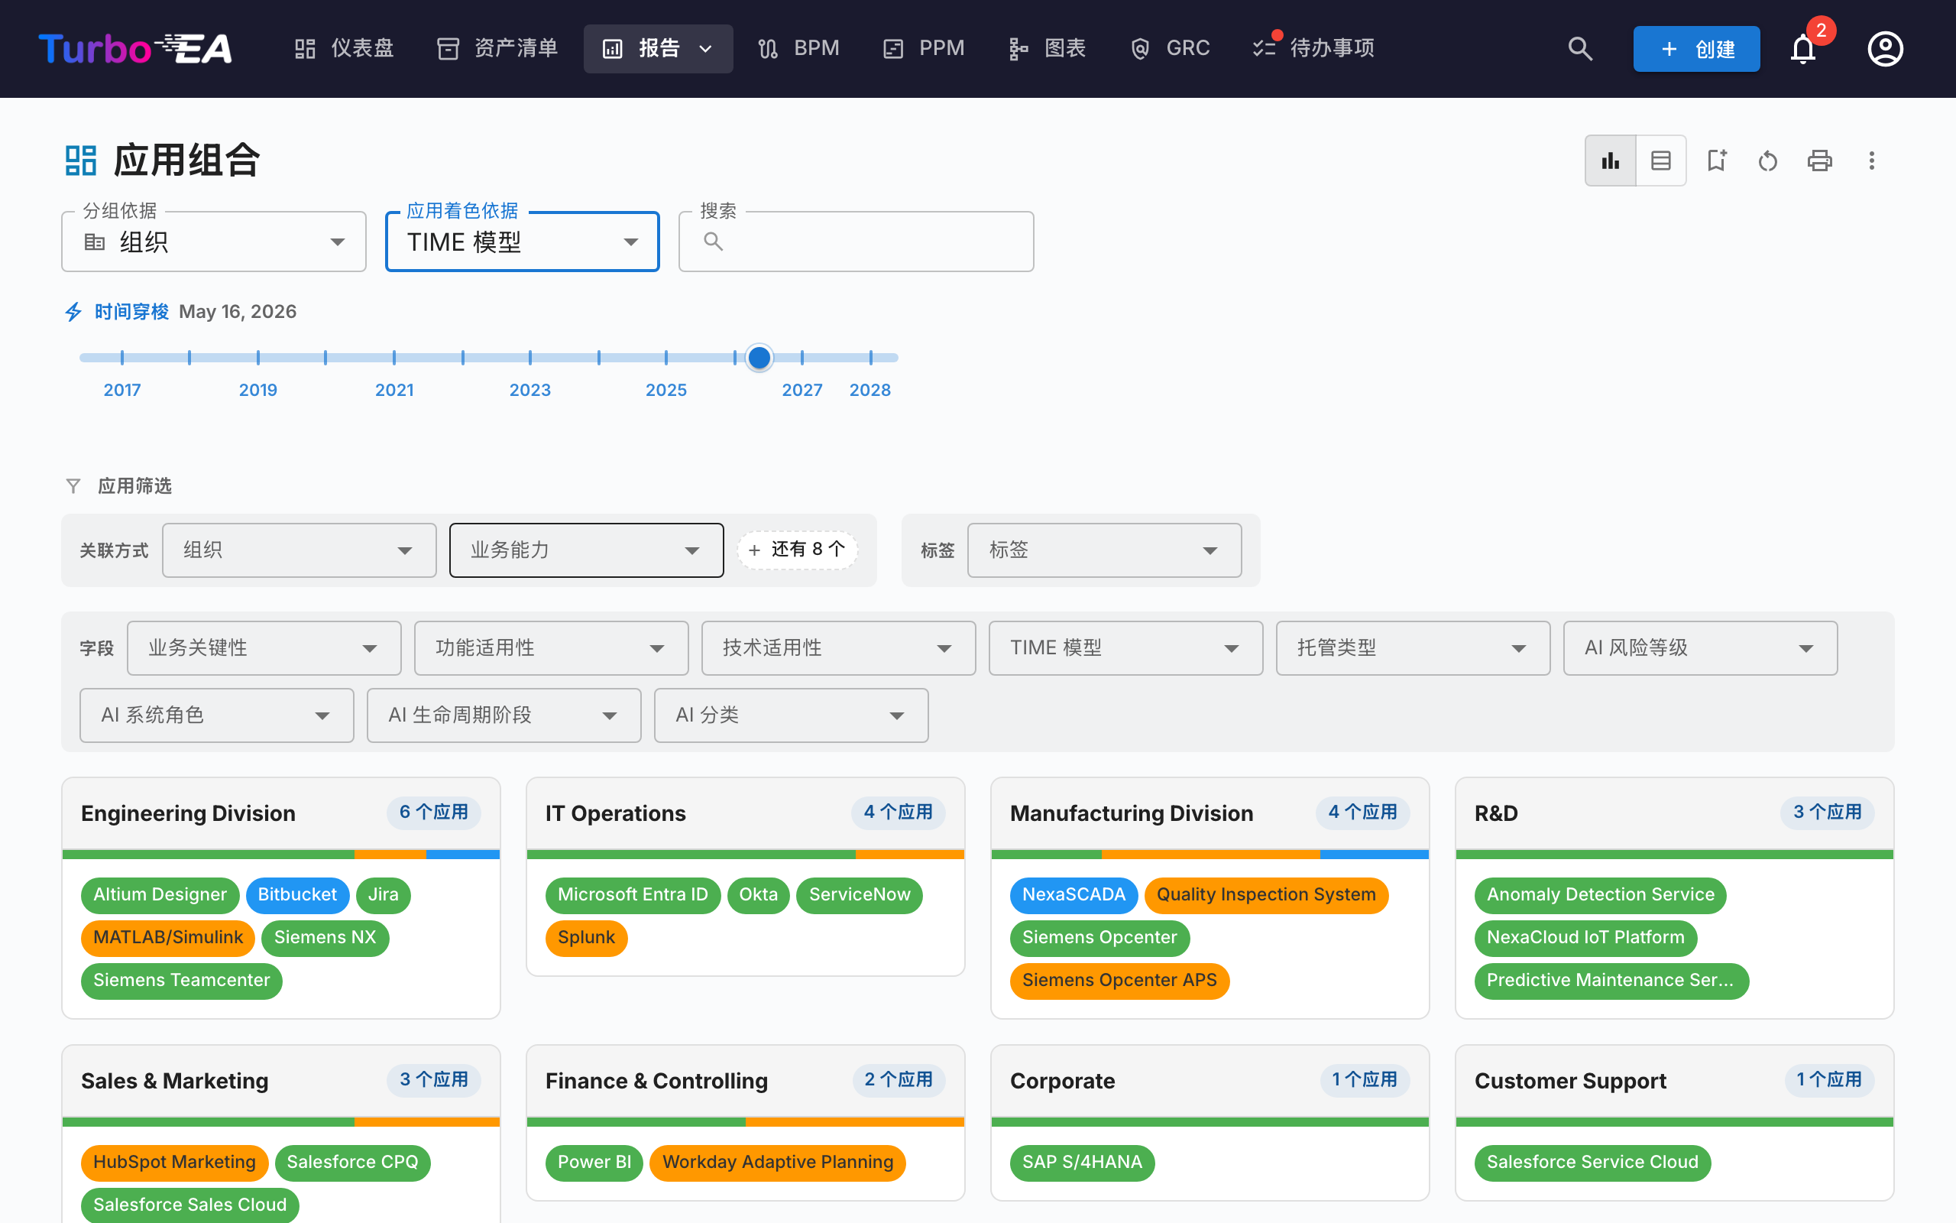The width and height of the screenshot is (1956, 1223).
Task: Open 图表 diagrams menu item
Action: 1047,48
